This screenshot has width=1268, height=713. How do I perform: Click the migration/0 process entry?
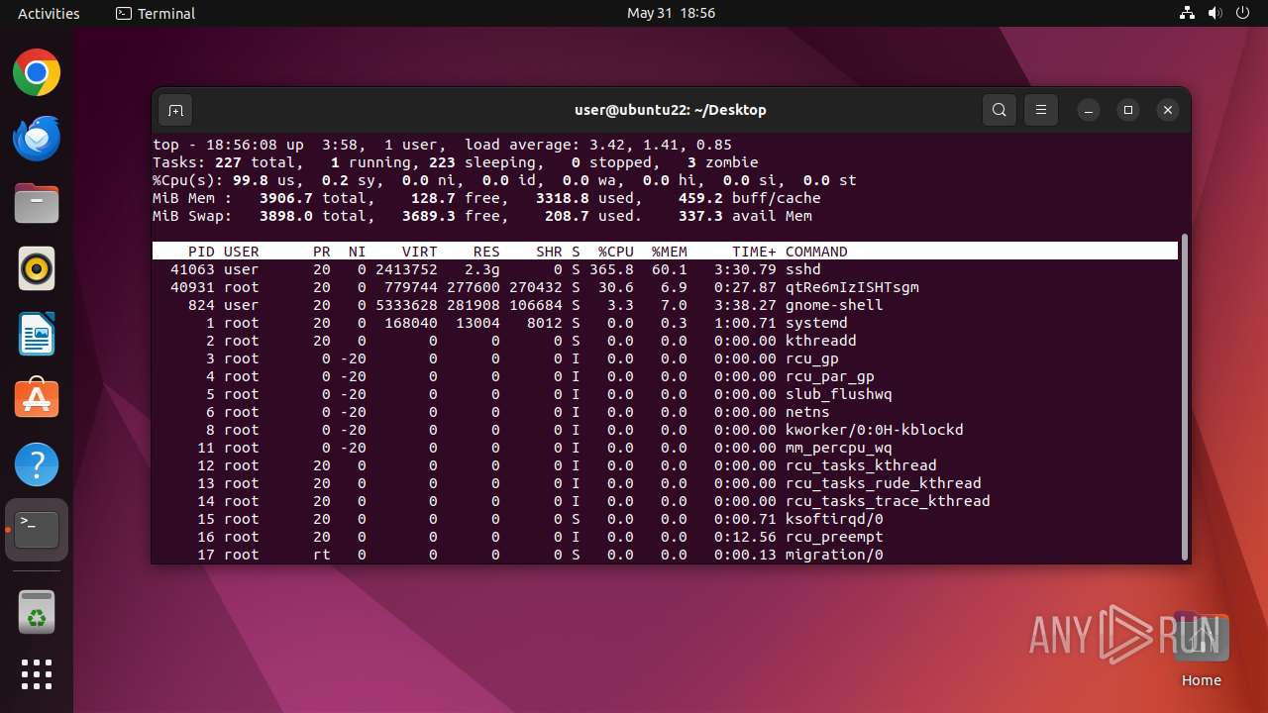pyautogui.click(x=834, y=555)
